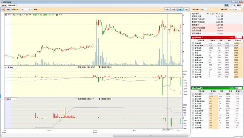Click the right arrow of the bottom scrollbar

pos(189,136)
